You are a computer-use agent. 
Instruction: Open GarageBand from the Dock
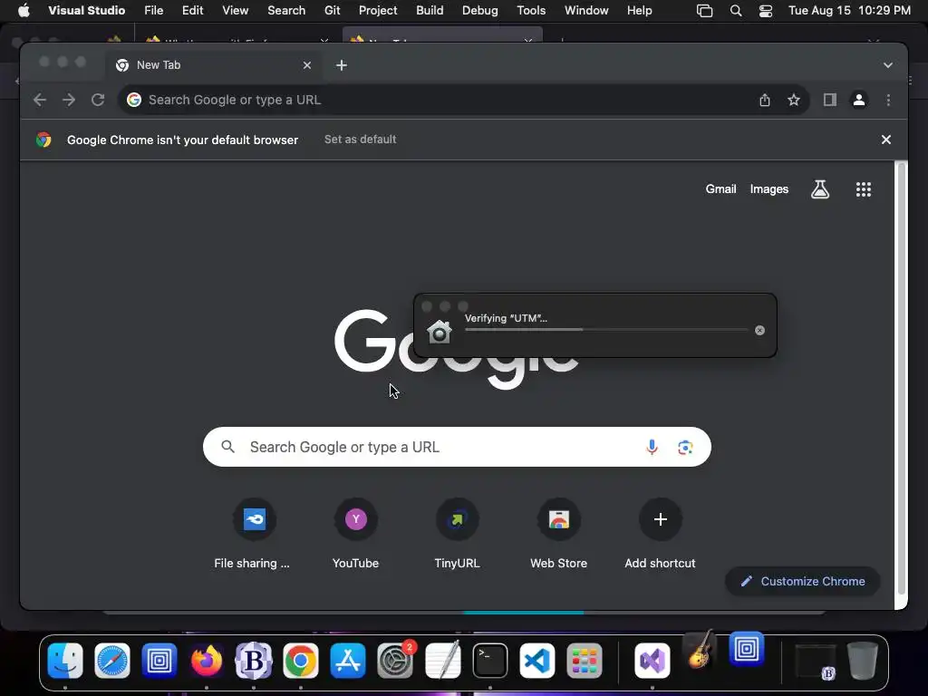(x=700, y=651)
